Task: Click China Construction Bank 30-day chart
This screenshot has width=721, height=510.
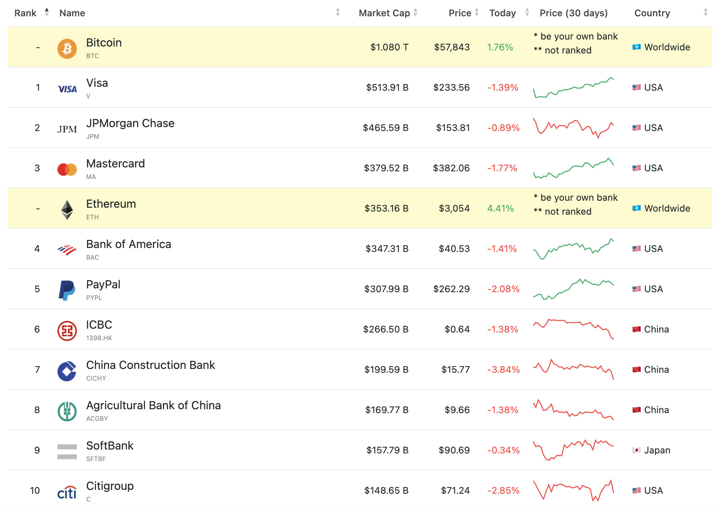Action: point(574,370)
